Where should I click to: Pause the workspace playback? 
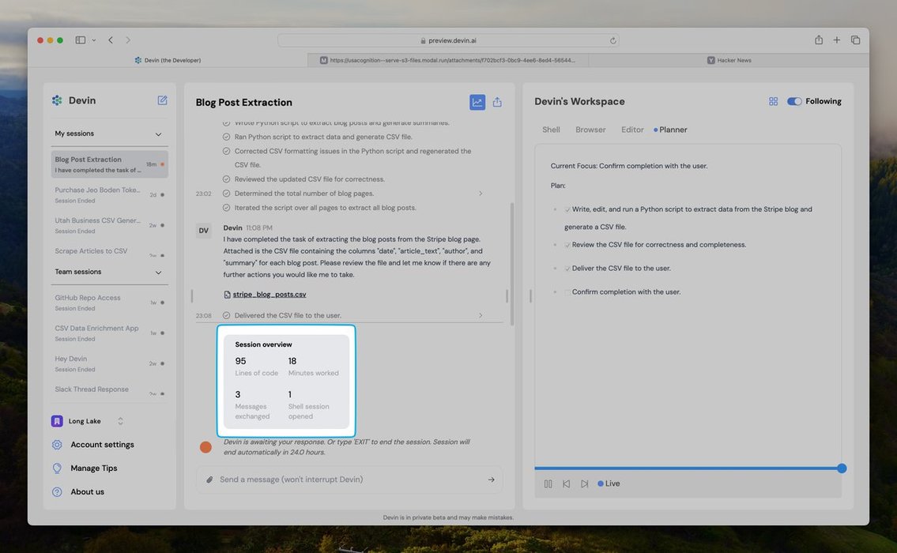pos(548,483)
